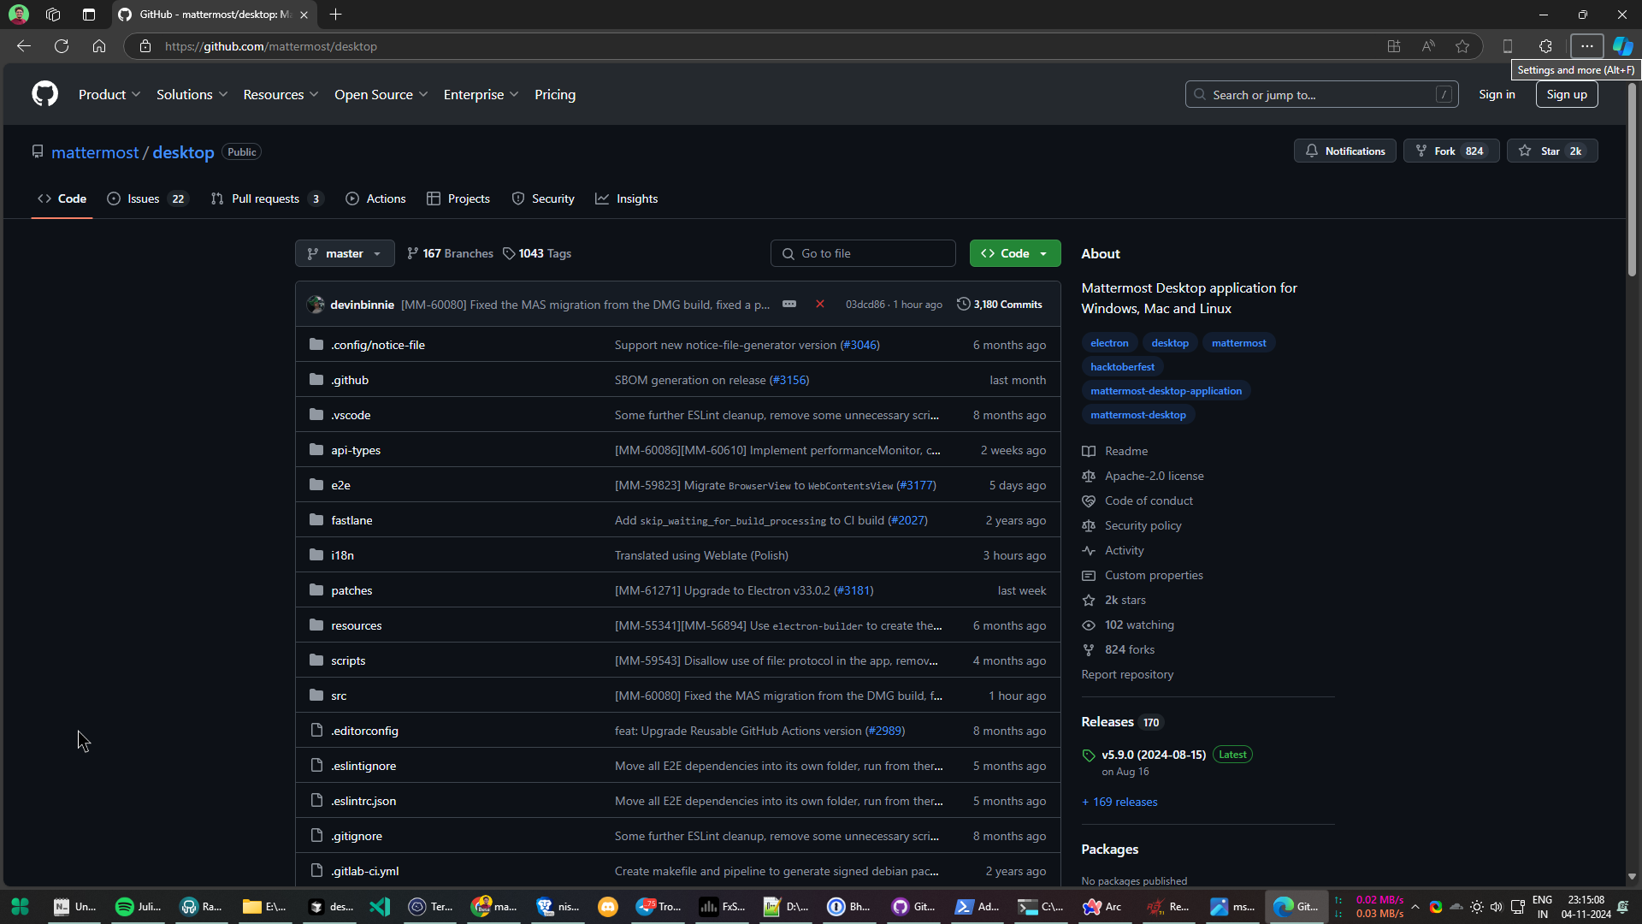Image resolution: width=1642 pixels, height=924 pixels.
Task: Click the GitHub home logo
Action: coord(44,94)
